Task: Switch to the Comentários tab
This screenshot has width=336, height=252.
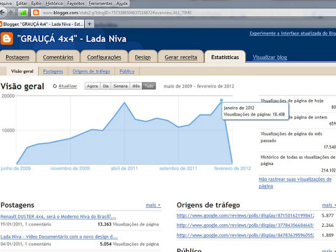Action: [58, 57]
